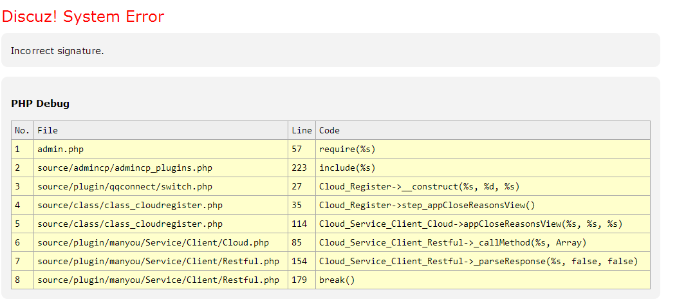This screenshot has width=686, height=299.
Task: Click the Incorrect signature error message
Action: pyautogui.click(x=57, y=51)
